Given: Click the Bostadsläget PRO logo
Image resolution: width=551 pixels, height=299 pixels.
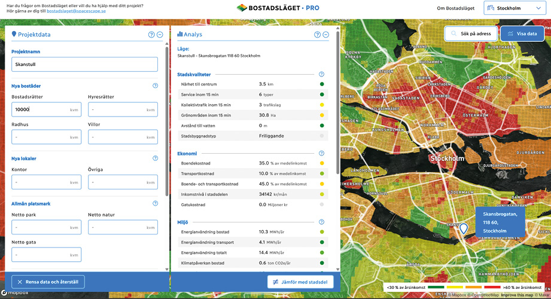Looking at the screenshot, I should coord(278,8).
